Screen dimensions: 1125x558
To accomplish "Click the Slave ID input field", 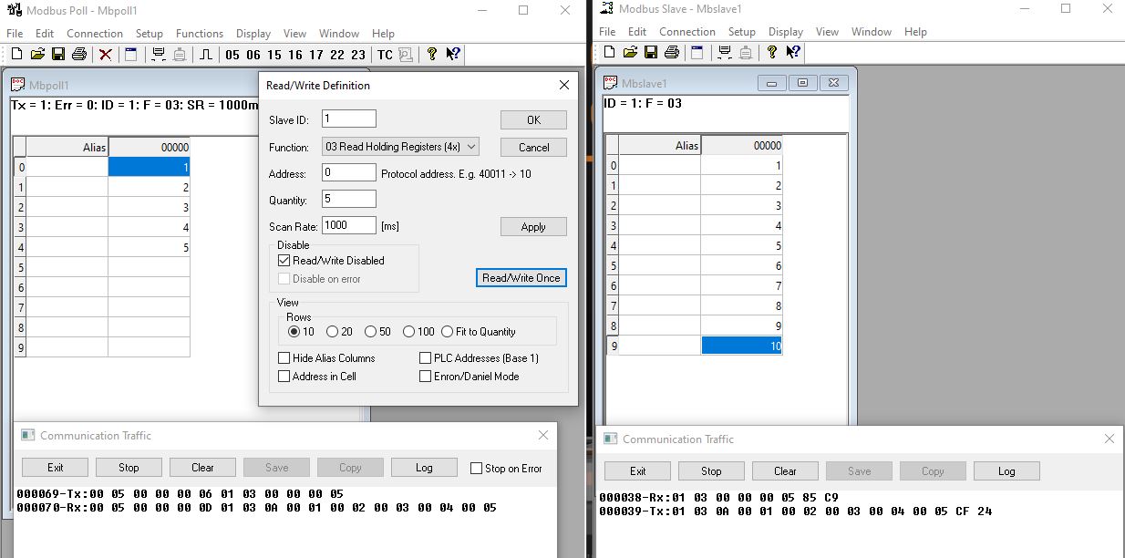I will (349, 119).
